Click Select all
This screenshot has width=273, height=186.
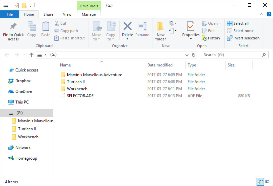238,23
